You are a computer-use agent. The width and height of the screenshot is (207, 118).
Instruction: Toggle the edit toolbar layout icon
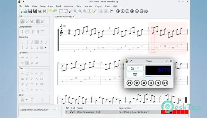point(61,11)
